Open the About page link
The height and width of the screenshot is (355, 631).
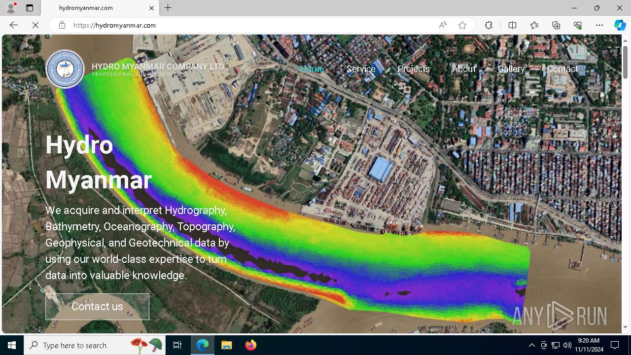pyautogui.click(x=464, y=69)
